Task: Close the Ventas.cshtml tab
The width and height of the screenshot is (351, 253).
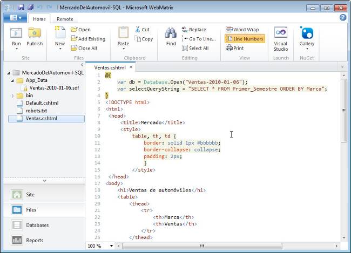Action: (x=131, y=67)
